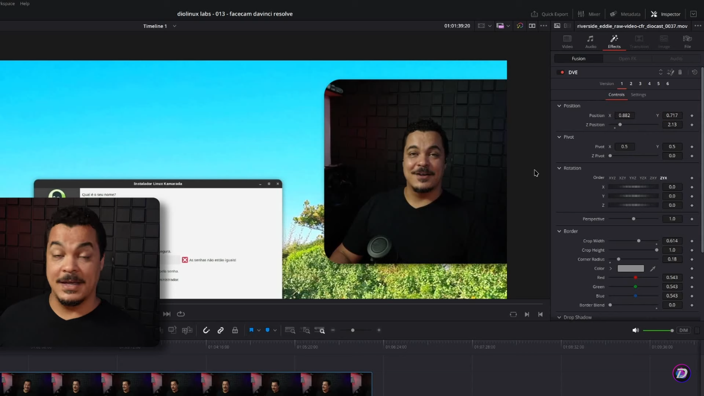Toggle keyframe diamond for Z Position
The width and height of the screenshot is (704, 396).
tap(692, 125)
